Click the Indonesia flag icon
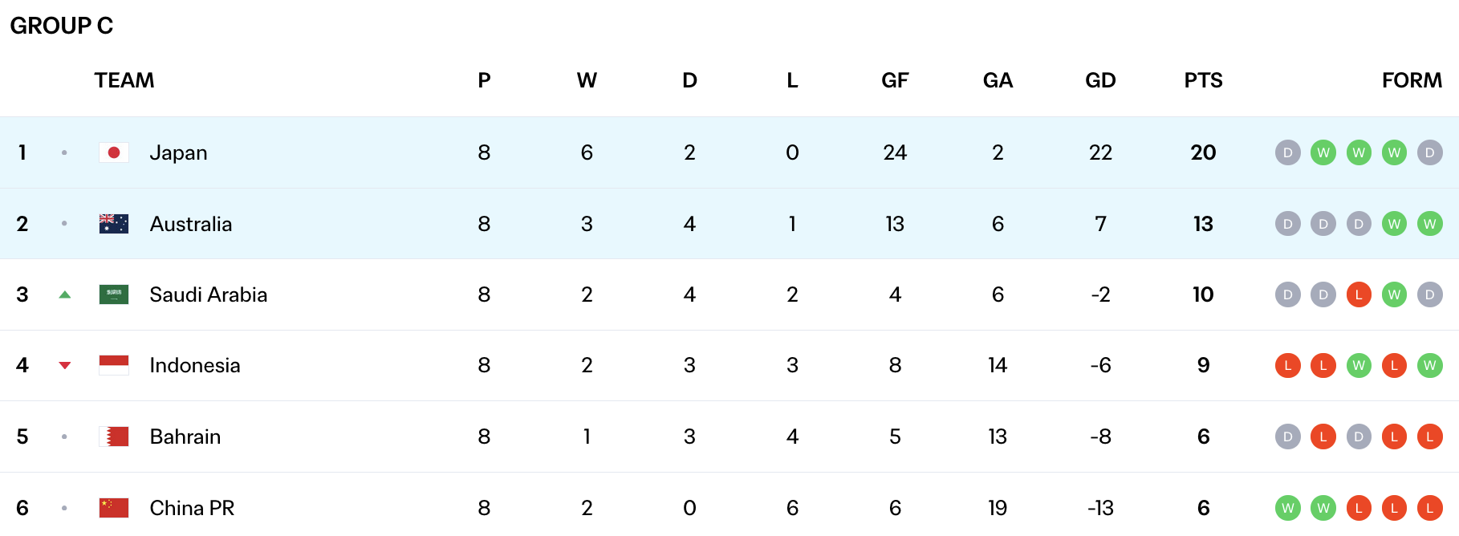The width and height of the screenshot is (1459, 536). tap(114, 365)
